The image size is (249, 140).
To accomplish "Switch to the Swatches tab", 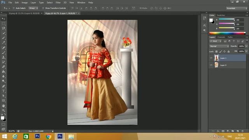I will click(x=221, y=15).
